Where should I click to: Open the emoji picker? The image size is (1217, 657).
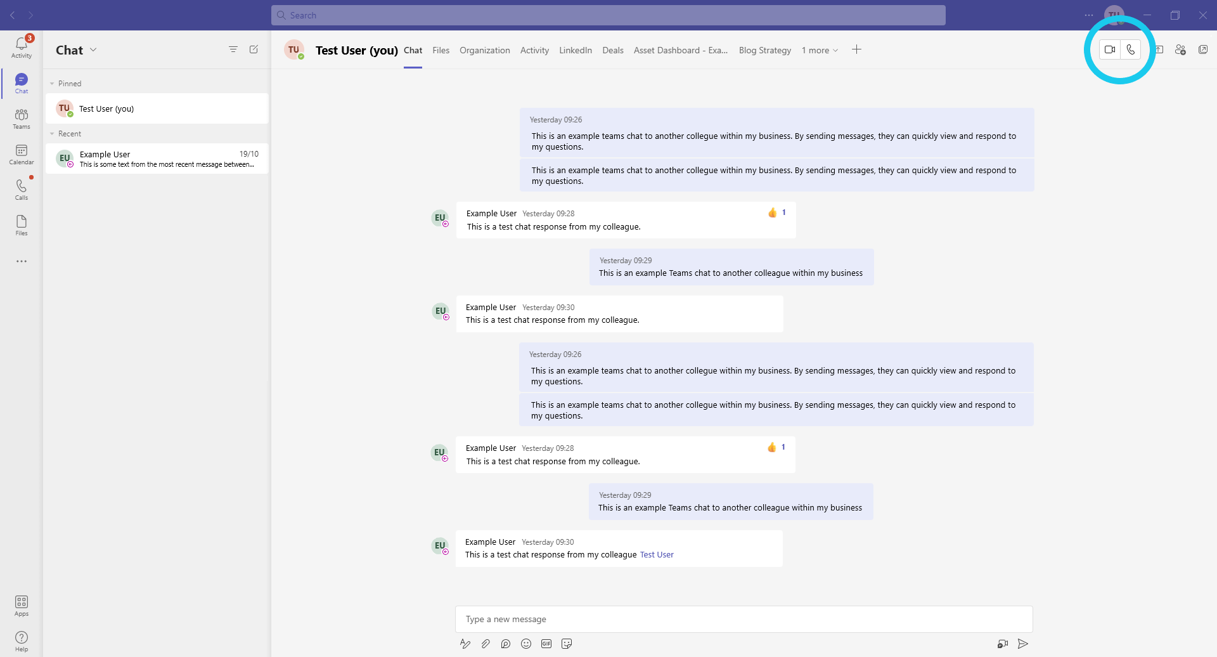tap(526, 644)
